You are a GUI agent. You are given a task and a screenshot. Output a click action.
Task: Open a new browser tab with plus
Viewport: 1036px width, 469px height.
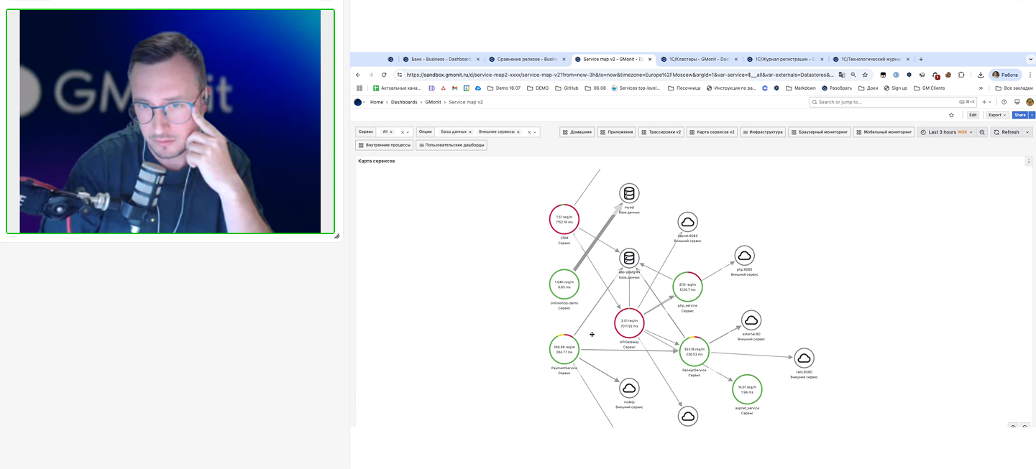tap(921, 59)
